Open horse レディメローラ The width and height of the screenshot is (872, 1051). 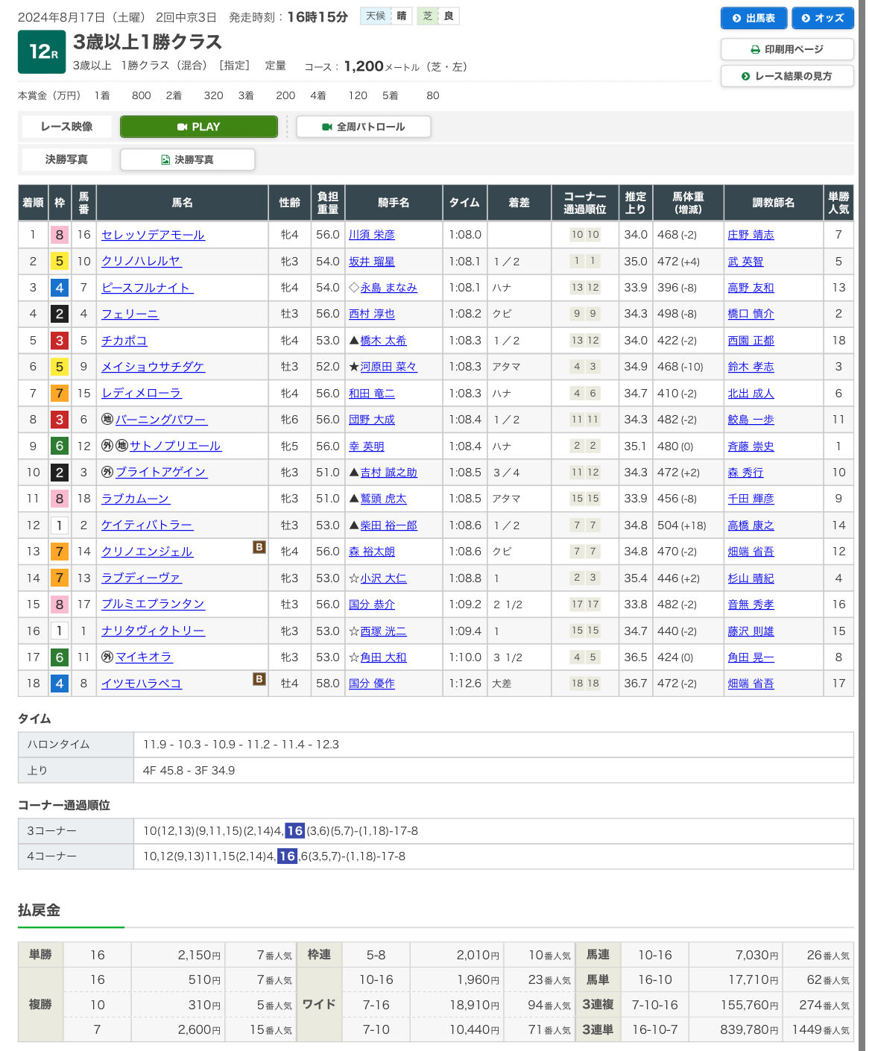click(x=141, y=394)
